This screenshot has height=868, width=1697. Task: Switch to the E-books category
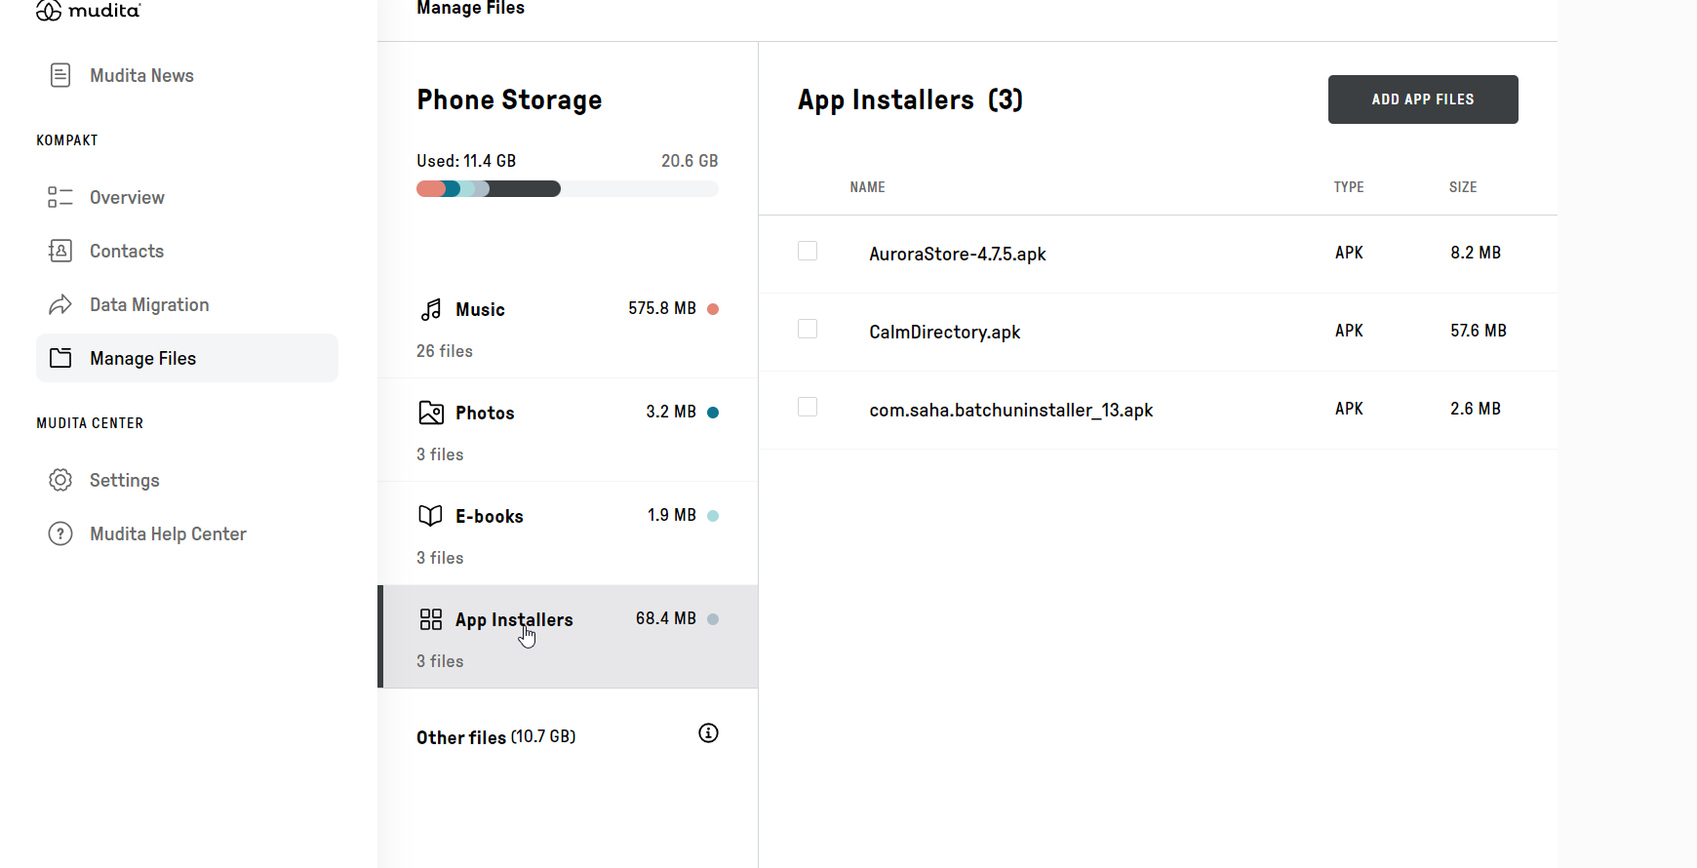coord(489,517)
